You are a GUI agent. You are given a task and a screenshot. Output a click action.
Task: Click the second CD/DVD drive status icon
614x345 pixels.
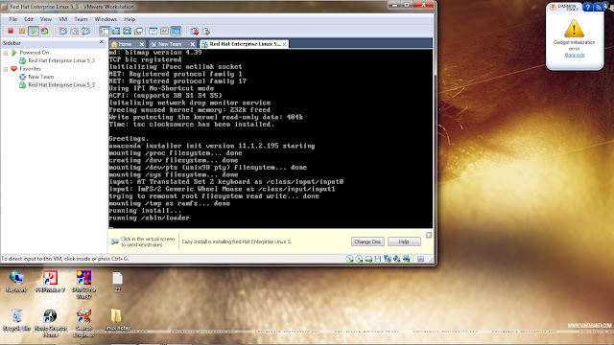(x=359, y=259)
